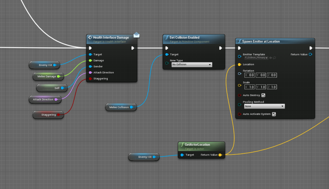Click the output execution pin on Set Collision Enabled
Image resolution: width=329 pixels, height=189 pixels.
[x=220, y=48]
